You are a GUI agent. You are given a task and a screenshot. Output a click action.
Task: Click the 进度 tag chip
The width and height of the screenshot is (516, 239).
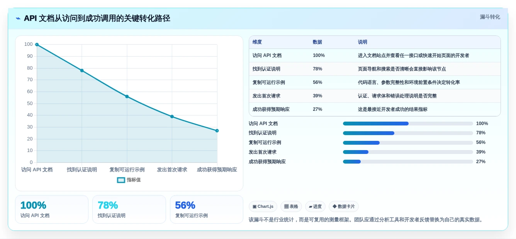pyautogui.click(x=315, y=207)
